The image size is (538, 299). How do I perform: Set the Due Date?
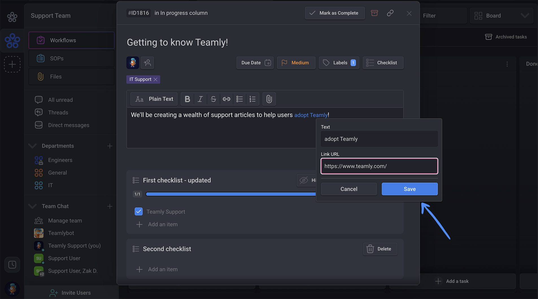coord(255,63)
